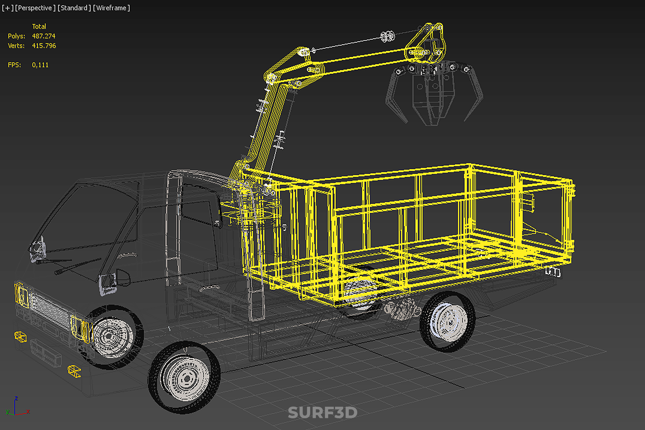Click the SURF3D watermark text
This screenshot has height=430, width=645.
pyautogui.click(x=322, y=413)
